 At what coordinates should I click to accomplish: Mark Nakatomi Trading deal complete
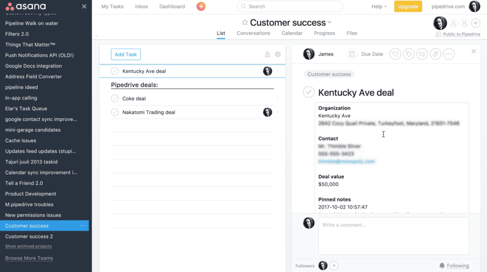[115, 112]
